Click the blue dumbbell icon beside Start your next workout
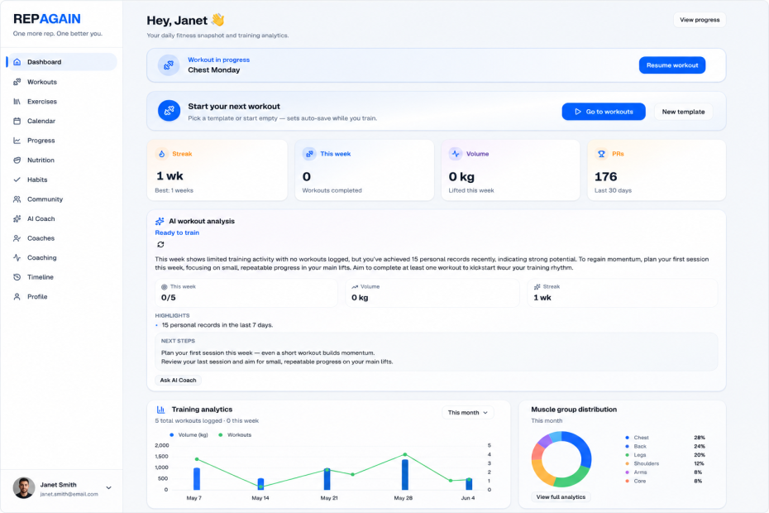The width and height of the screenshot is (769, 513). point(169,111)
